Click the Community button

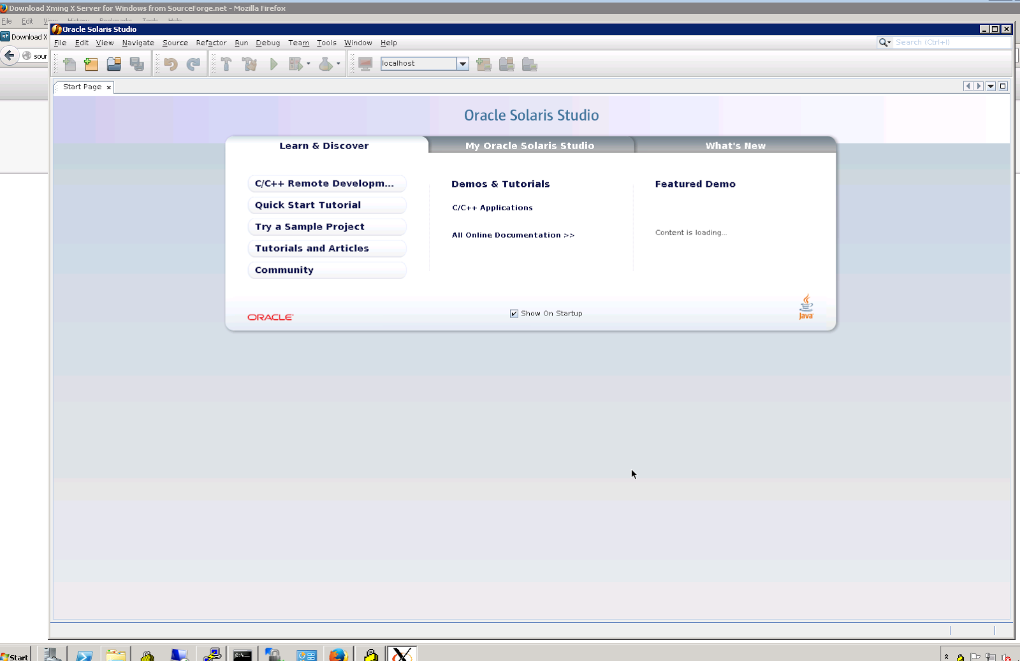(x=327, y=270)
